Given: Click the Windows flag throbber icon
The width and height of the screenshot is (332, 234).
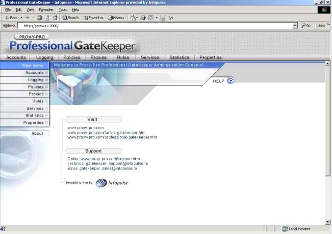Looking at the screenshot, I should point(324,10).
